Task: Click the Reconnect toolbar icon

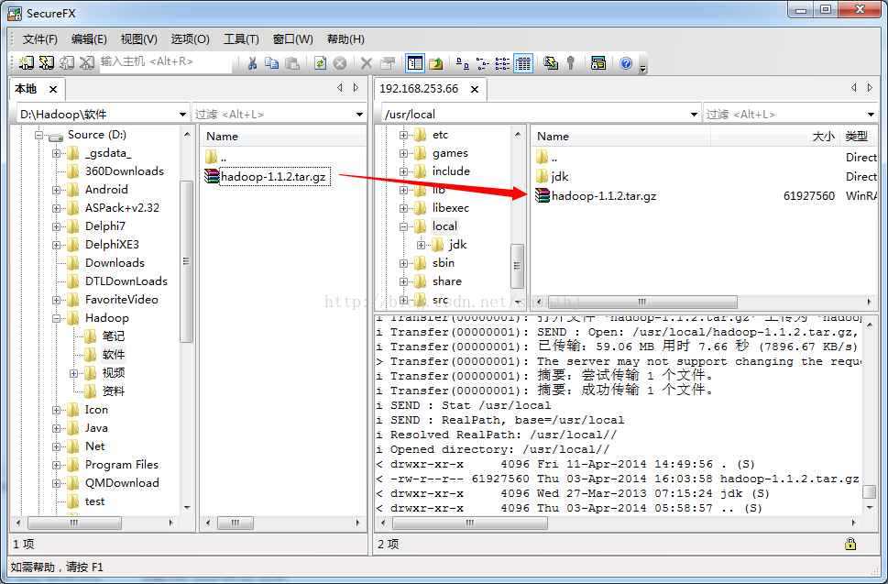Action: point(67,63)
